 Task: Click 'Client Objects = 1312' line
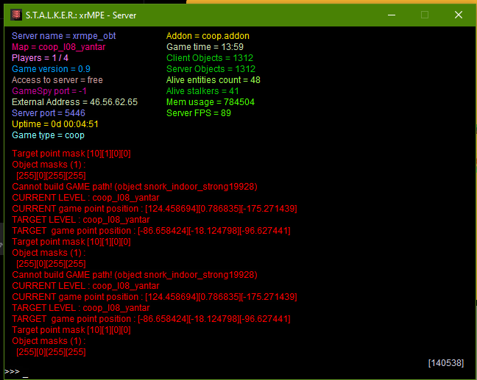210,58
